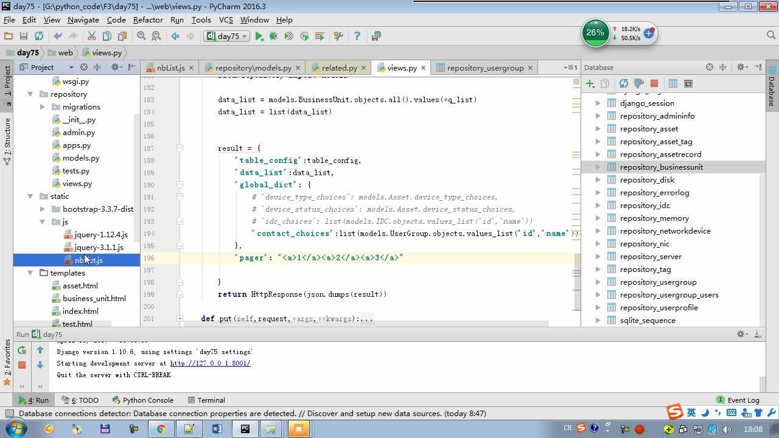
Task: Open Chrome from the taskbar
Action: coord(161,429)
